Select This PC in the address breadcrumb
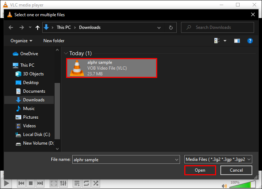Image resolution: width=262 pixels, height=189 pixels. pos(64,27)
